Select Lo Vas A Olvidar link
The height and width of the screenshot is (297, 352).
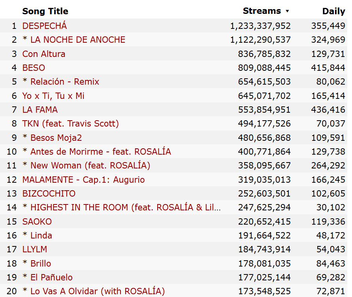point(97,291)
